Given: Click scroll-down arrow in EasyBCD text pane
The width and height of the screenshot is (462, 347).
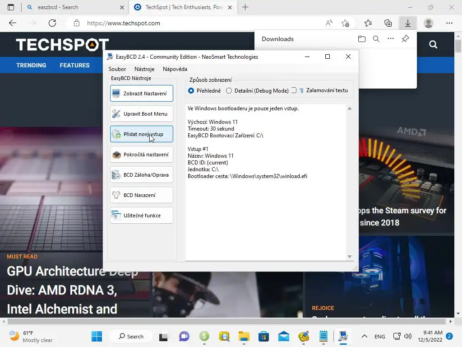Looking at the screenshot, I should (x=350, y=257).
